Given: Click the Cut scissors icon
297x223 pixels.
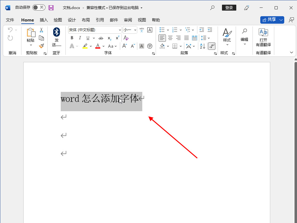Looking at the screenshot, I should 41,30.
